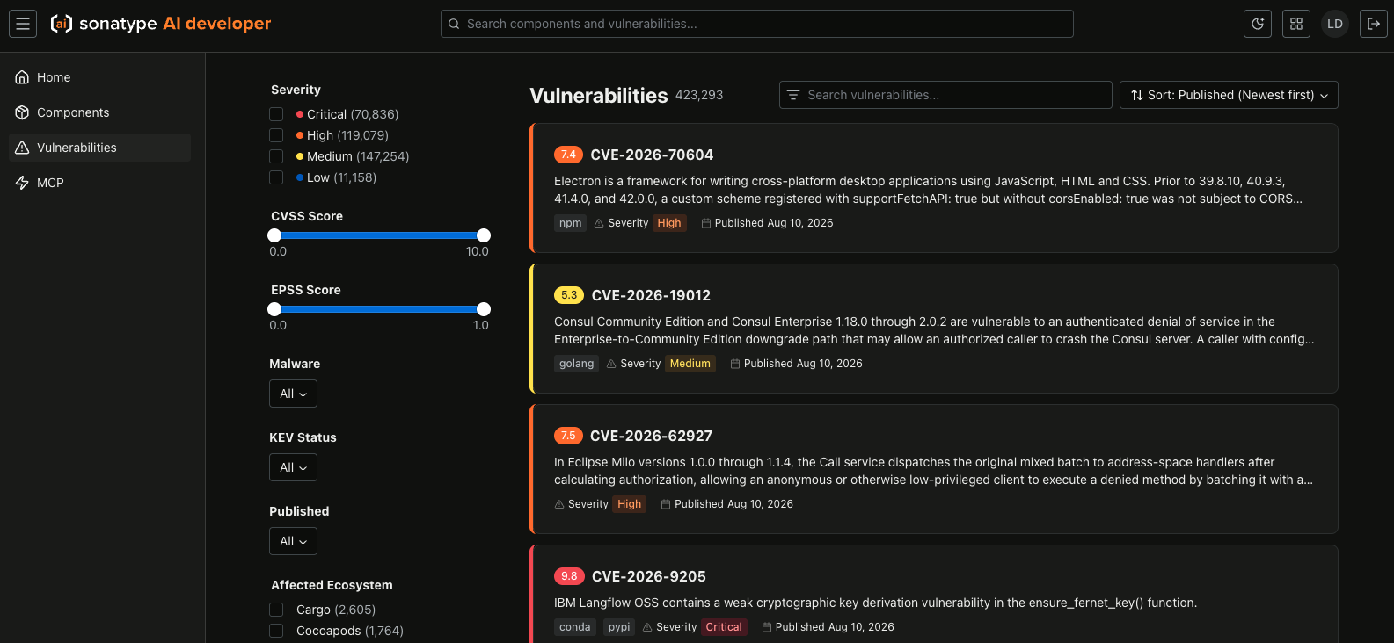Click severity triangle icon on CVE-2026-19012 card
The image size is (1394, 643).
[611, 364]
